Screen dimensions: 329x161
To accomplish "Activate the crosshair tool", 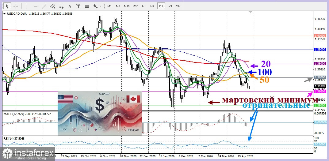I will (x=16, y=6).
